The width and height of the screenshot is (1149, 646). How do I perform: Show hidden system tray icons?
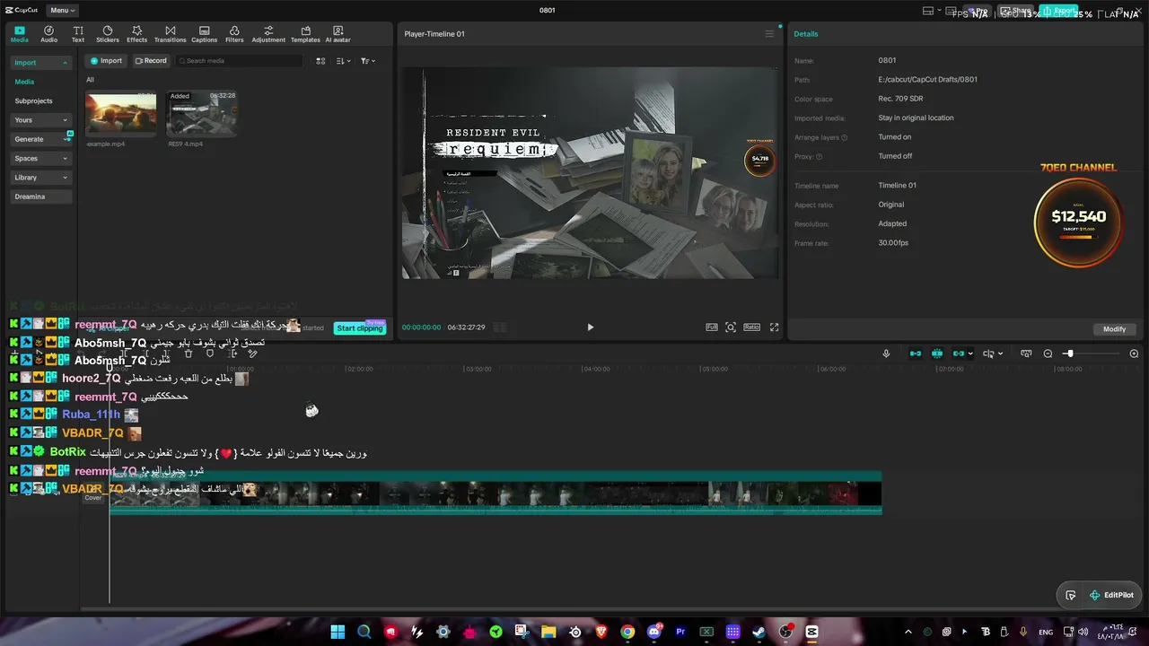tap(908, 632)
